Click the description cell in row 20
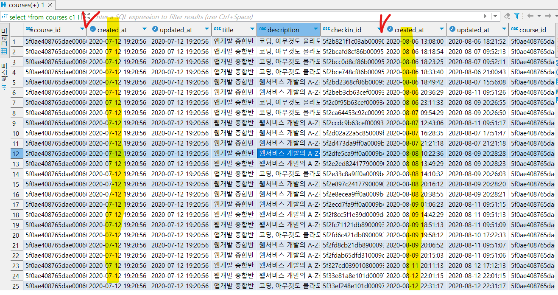The image size is (558, 295). point(288,235)
